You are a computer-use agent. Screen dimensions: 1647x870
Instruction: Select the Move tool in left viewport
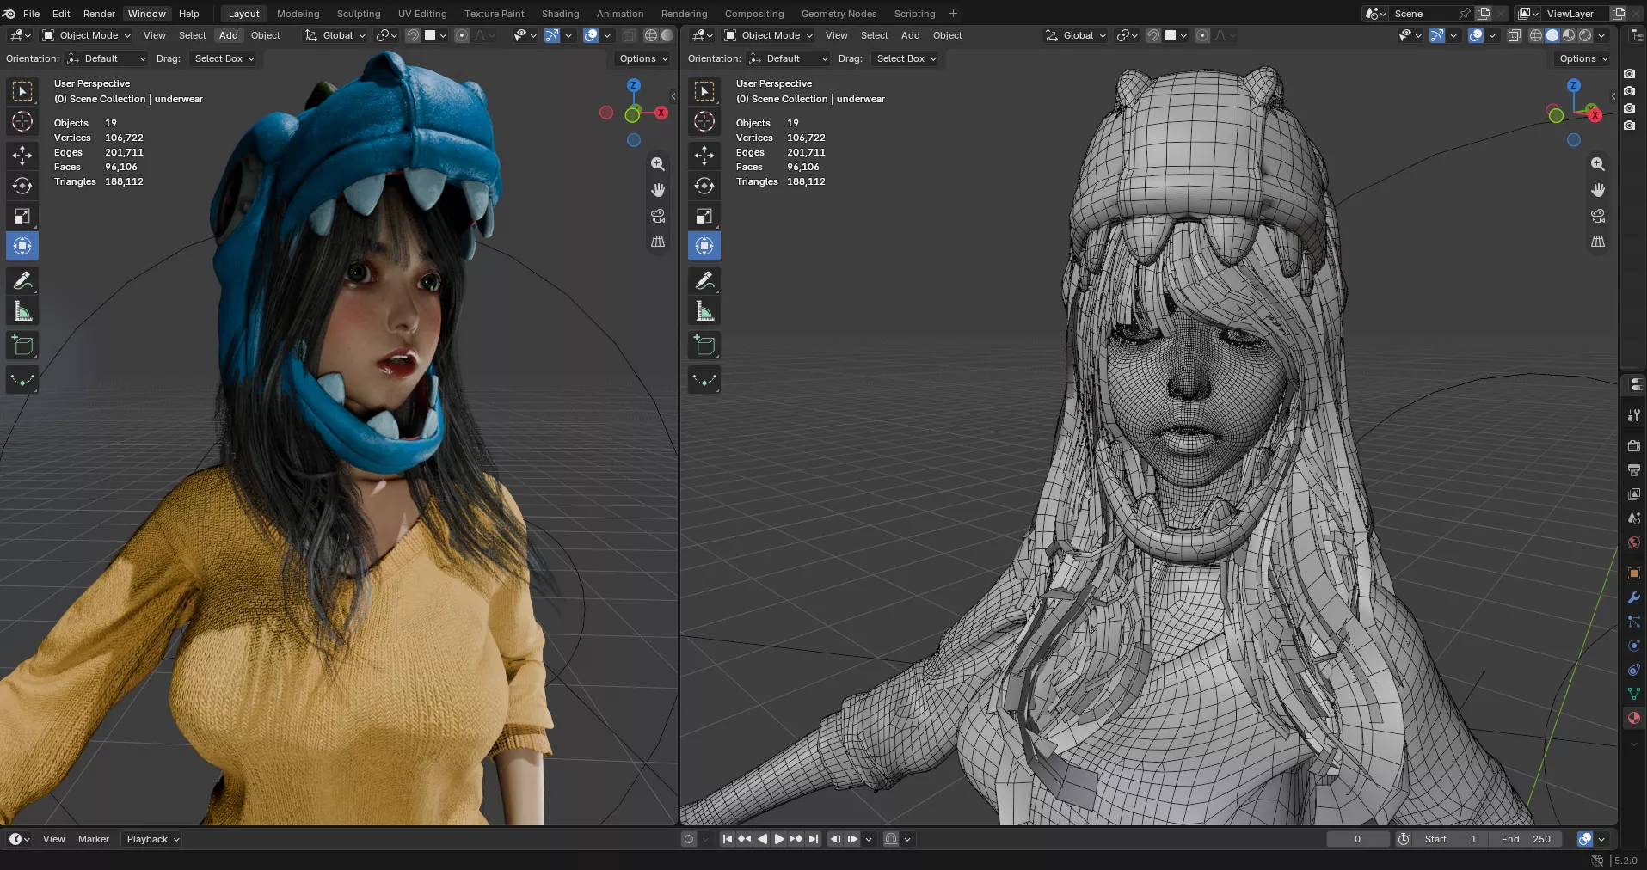22,156
